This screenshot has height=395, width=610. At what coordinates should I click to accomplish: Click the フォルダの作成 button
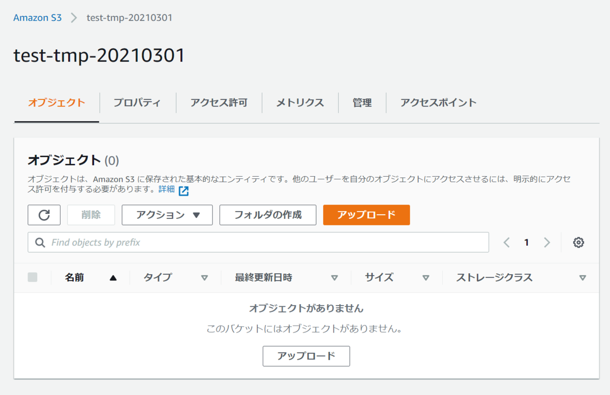point(267,215)
